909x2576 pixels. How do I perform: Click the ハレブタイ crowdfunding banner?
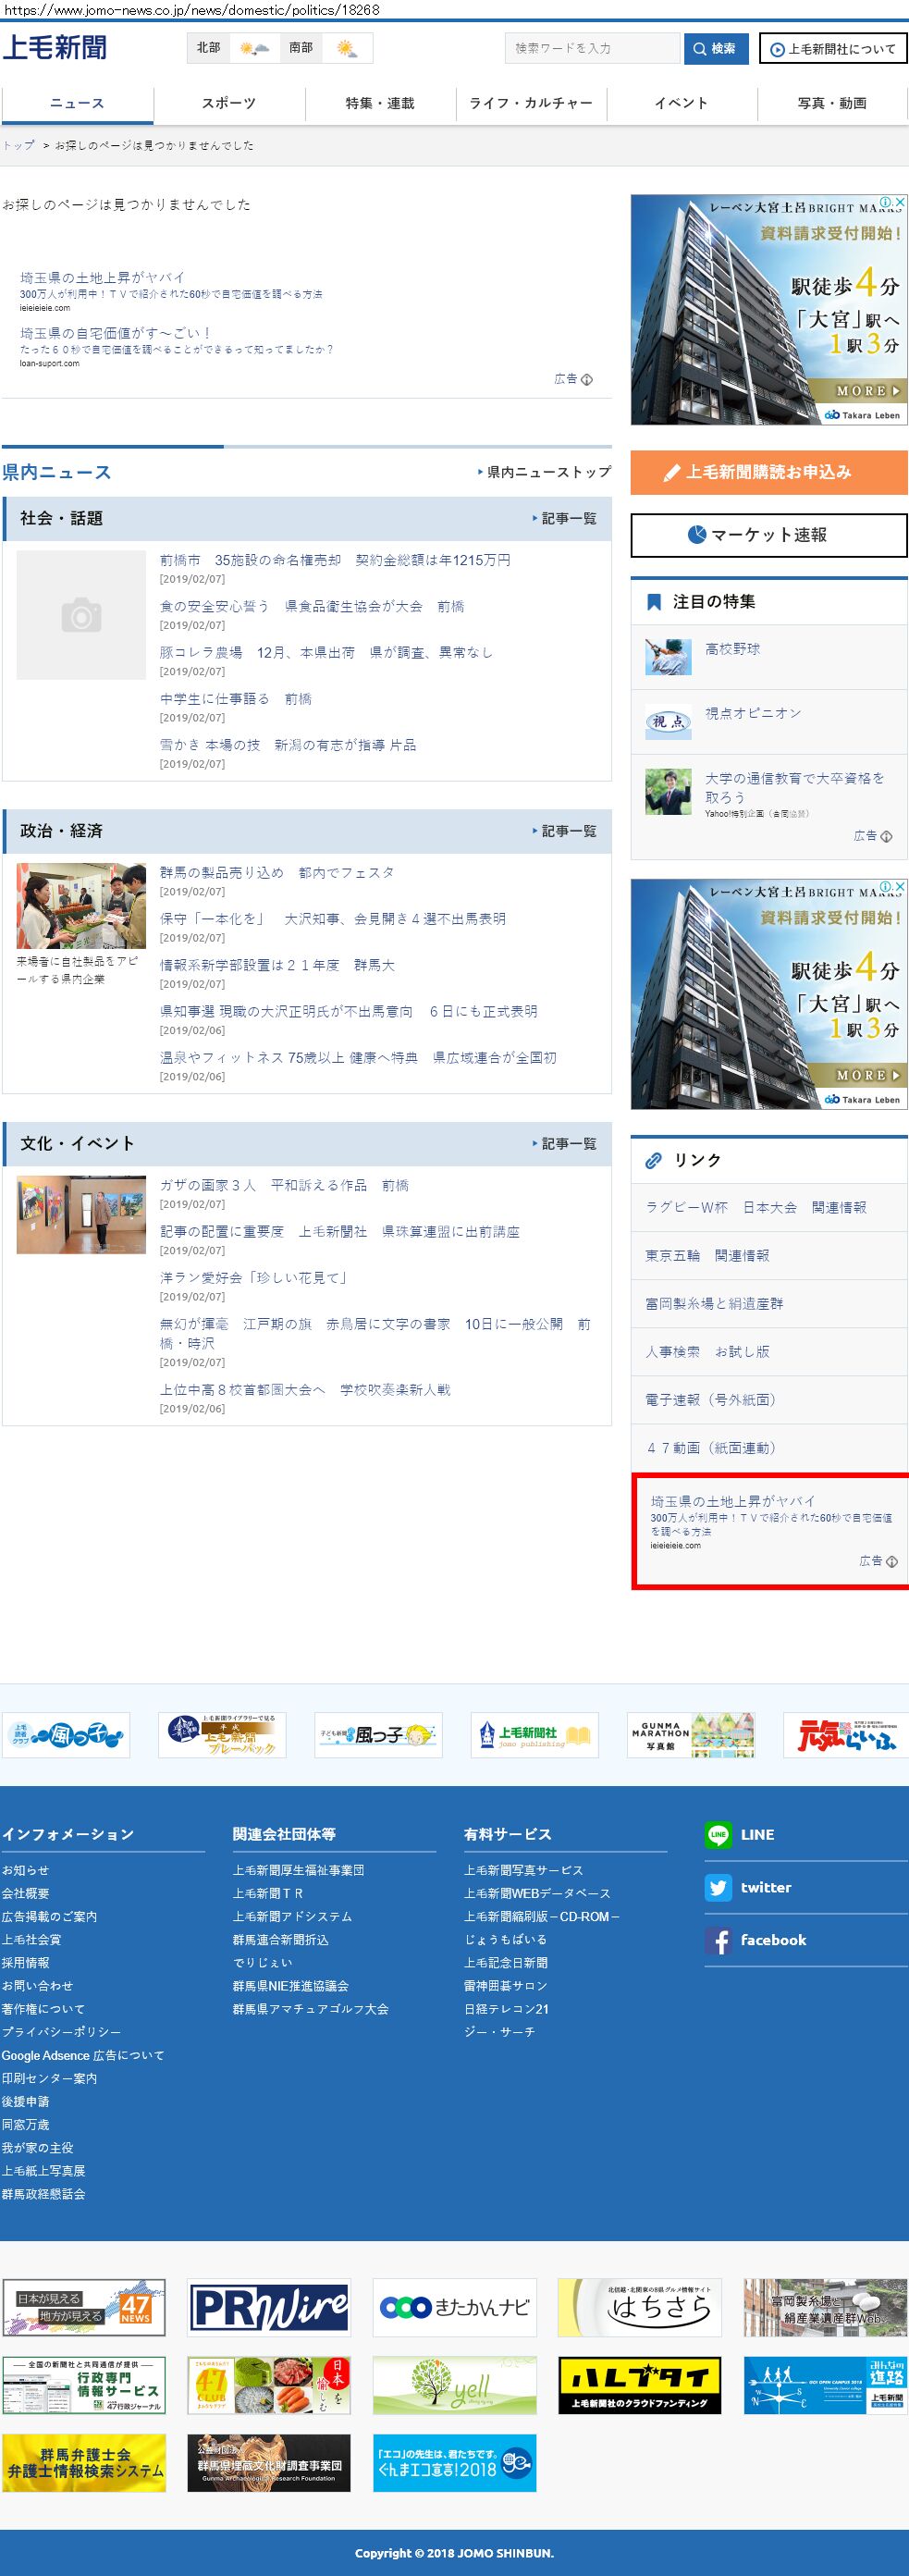(639, 2385)
